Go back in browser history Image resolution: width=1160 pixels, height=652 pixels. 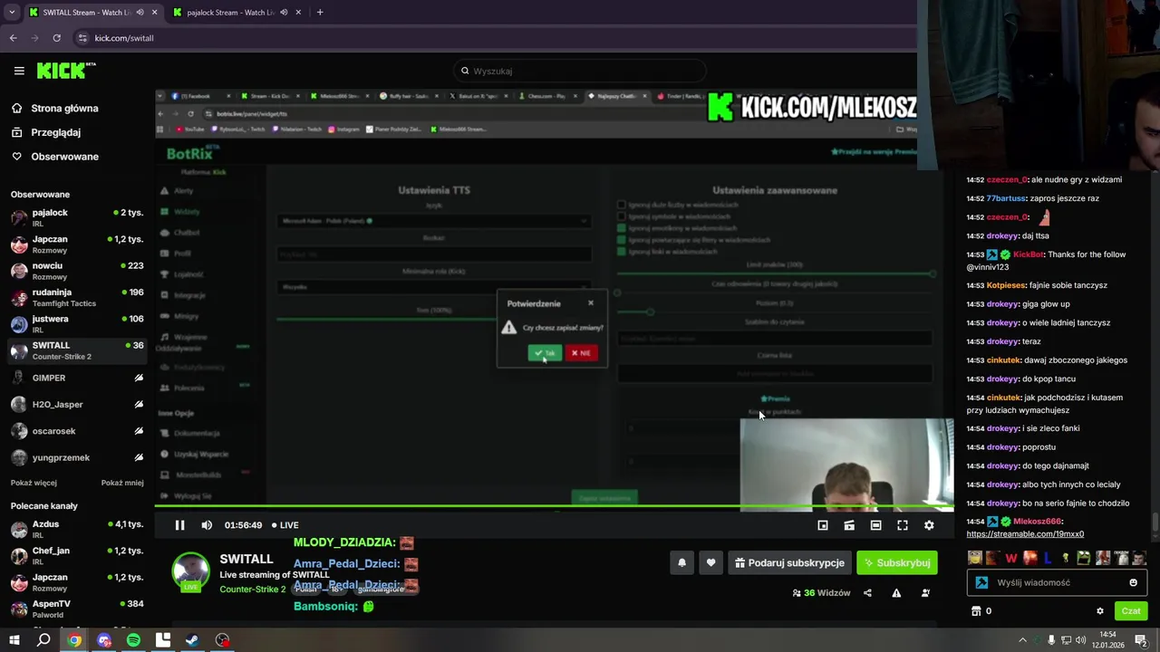point(14,38)
